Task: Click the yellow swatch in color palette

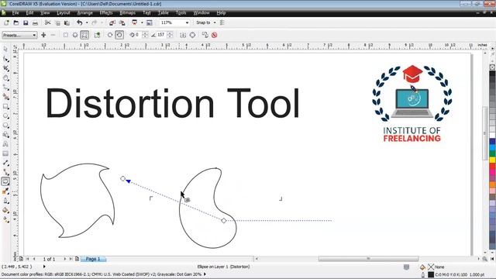Action: [493, 160]
